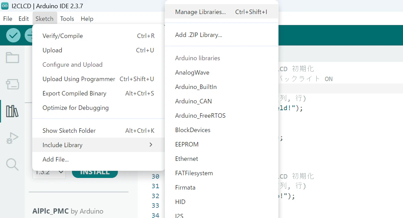Select Upload Using Programmer
The width and height of the screenshot is (403, 218).
tap(98, 79)
